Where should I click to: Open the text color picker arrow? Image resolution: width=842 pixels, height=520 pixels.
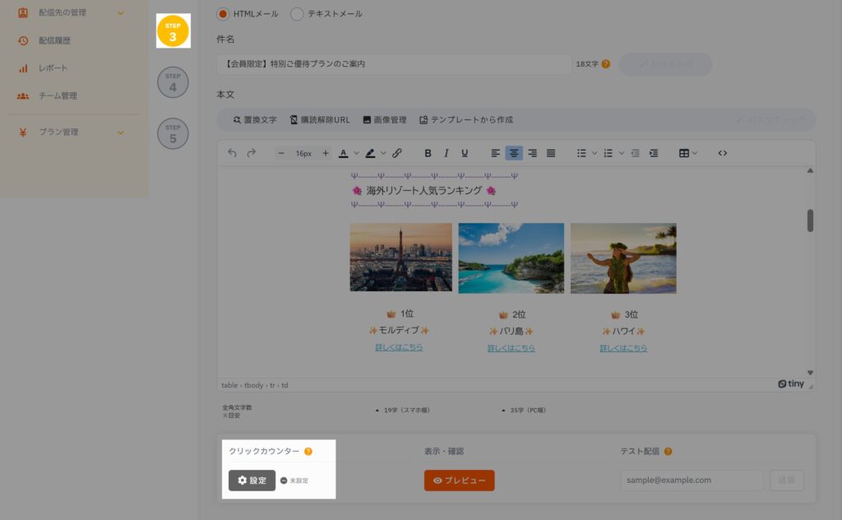click(357, 153)
